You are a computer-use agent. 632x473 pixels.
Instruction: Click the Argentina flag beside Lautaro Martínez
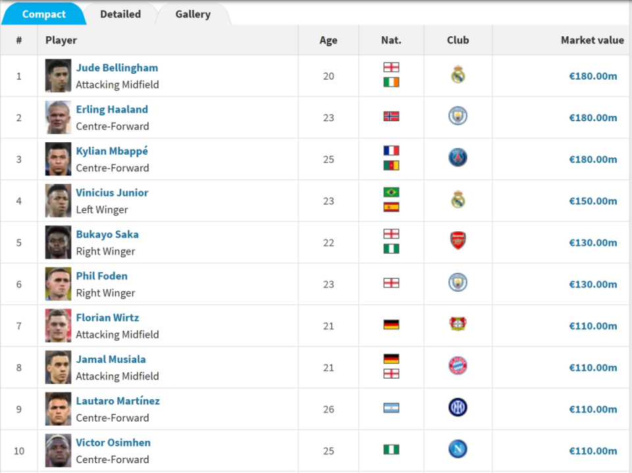coord(391,408)
